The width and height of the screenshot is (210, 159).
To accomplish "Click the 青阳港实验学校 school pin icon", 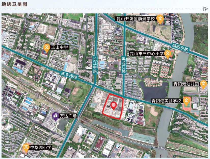I will click(x=186, y=101).
